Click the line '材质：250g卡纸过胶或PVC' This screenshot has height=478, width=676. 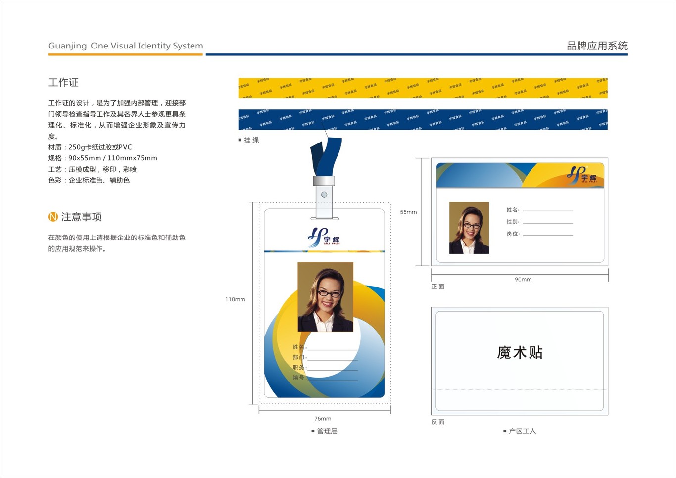click(90, 147)
